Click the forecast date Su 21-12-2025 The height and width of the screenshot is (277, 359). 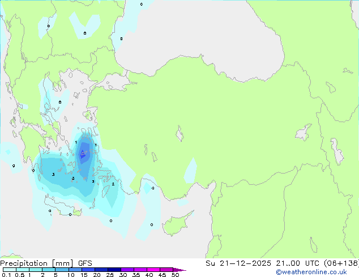coord(238,263)
